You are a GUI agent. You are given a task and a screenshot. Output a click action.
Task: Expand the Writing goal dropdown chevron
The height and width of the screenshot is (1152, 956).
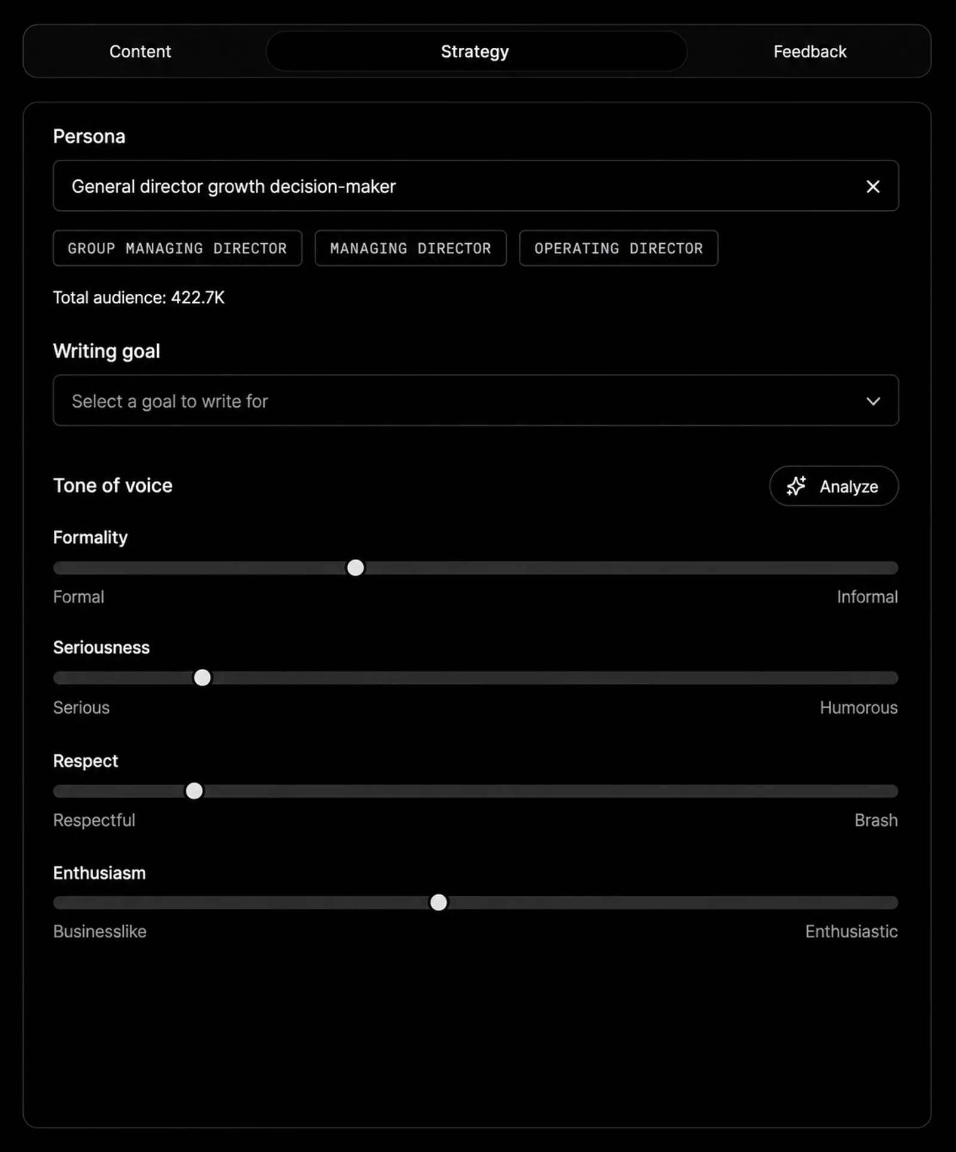point(873,401)
